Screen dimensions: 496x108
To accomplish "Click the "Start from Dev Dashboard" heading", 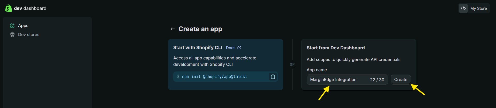I will tap(335, 48).
